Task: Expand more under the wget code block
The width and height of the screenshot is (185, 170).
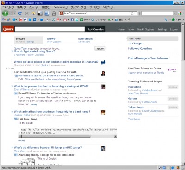Action: click(x=22, y=140)
